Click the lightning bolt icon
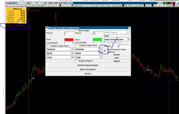Viewport: 179px width, 114px height. click(x=159, y=3)
